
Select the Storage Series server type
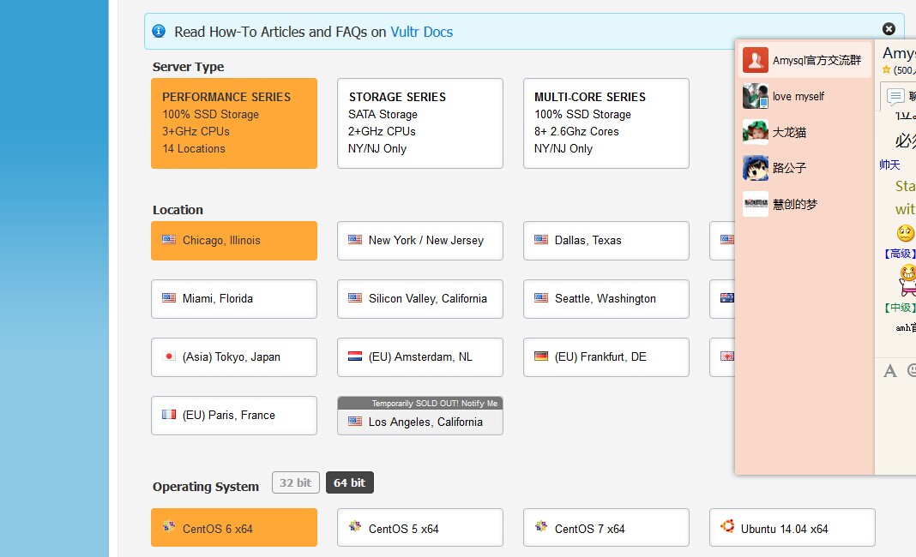pos(419,123)
